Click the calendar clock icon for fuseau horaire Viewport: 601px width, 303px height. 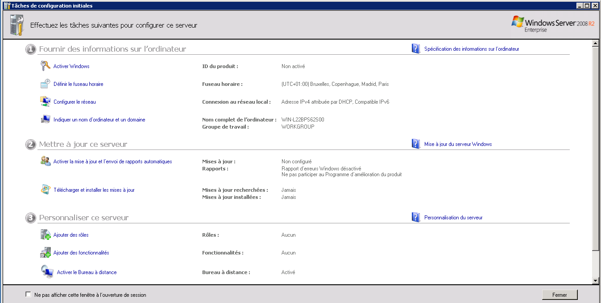coord(46,84)
